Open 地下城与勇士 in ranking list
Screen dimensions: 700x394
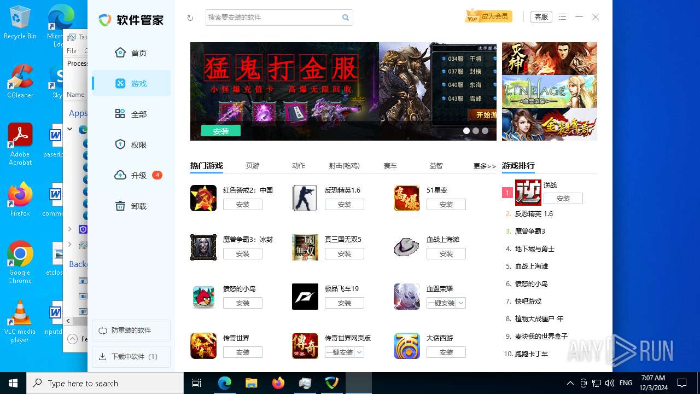[535, 249]
